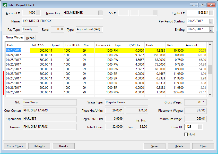This screenshot has height=154, width=218.
Task: Switch to the Gross Wages tab
Action: pyautogui.click(x=14, y=37)
